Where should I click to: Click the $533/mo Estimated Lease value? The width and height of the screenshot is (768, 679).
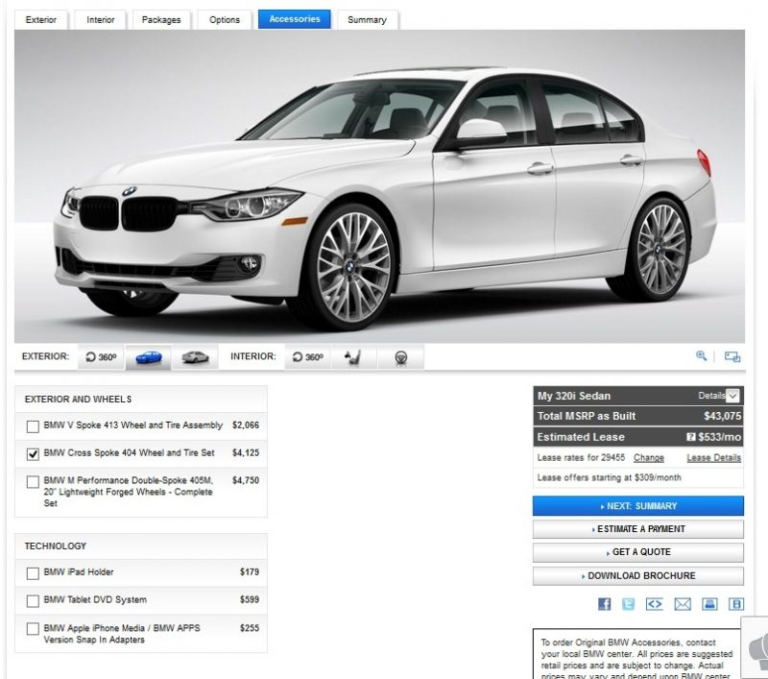point(719,436)
